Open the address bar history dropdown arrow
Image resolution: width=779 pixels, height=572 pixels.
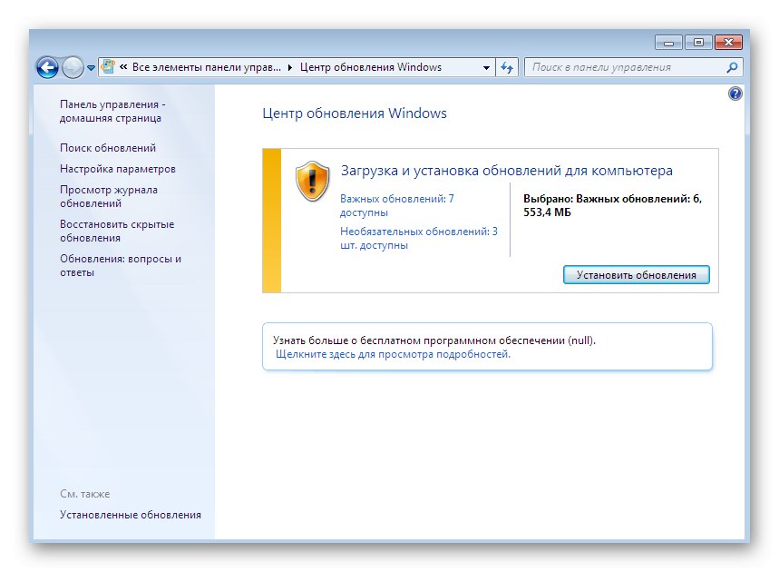(x=486, y=66)
